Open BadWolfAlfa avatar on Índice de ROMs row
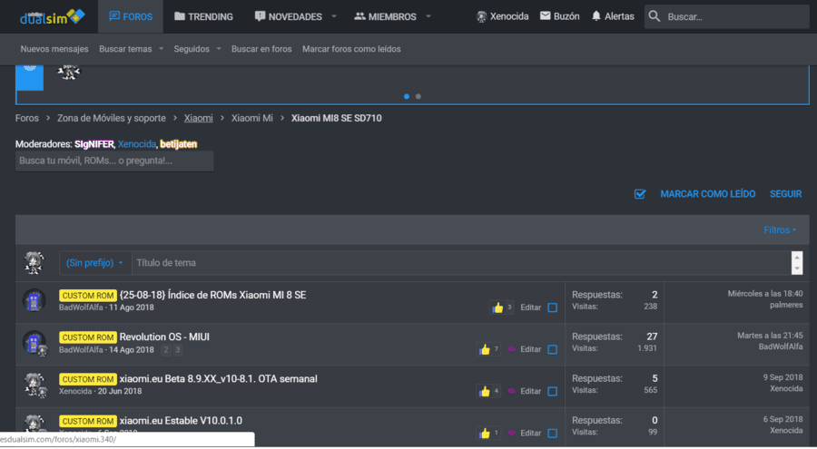The height and width of the screenshot is (449, 817). click(x=34, y=300)
